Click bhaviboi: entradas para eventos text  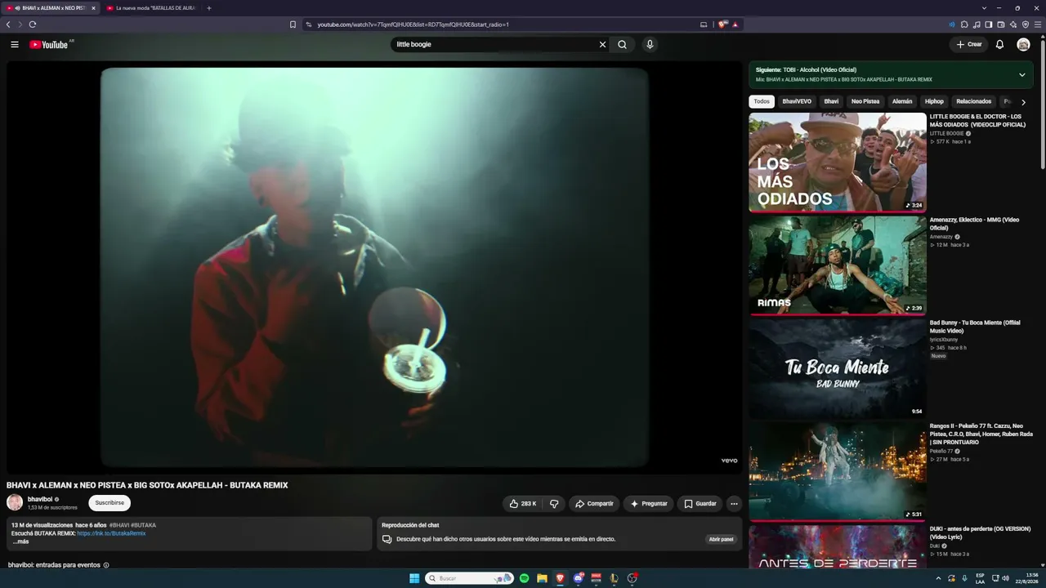point(54,565)
